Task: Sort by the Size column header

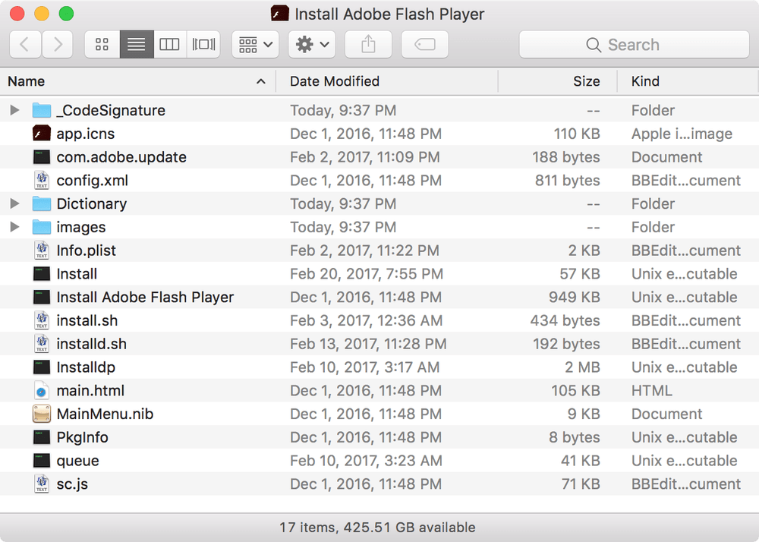Action: [x=586, y=81]
